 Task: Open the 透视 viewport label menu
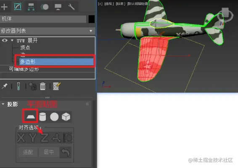pyautogui.click(x=109, y=4)
